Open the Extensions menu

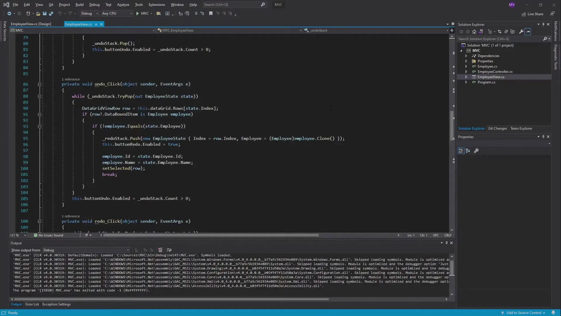(x=157, y=5)
